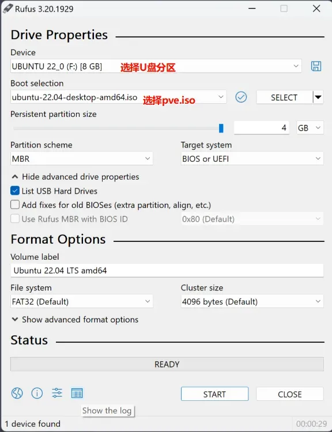Click the SELECT button
Viewport: 332px width, 432px height.
click(285, 97)
